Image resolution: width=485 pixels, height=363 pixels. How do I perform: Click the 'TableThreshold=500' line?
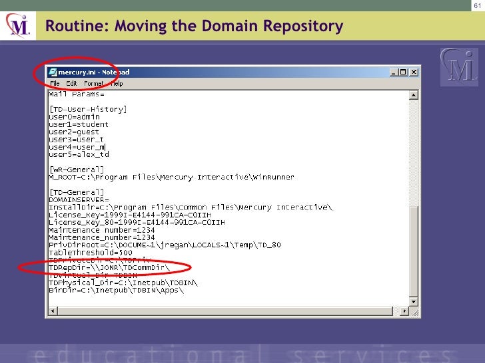(91, 253)
